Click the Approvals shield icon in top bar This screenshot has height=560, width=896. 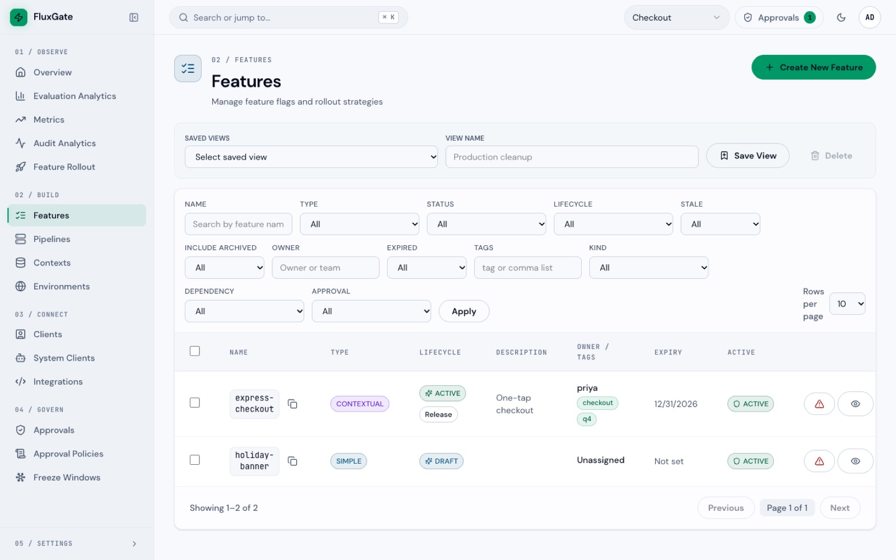(x=748, y=17)
